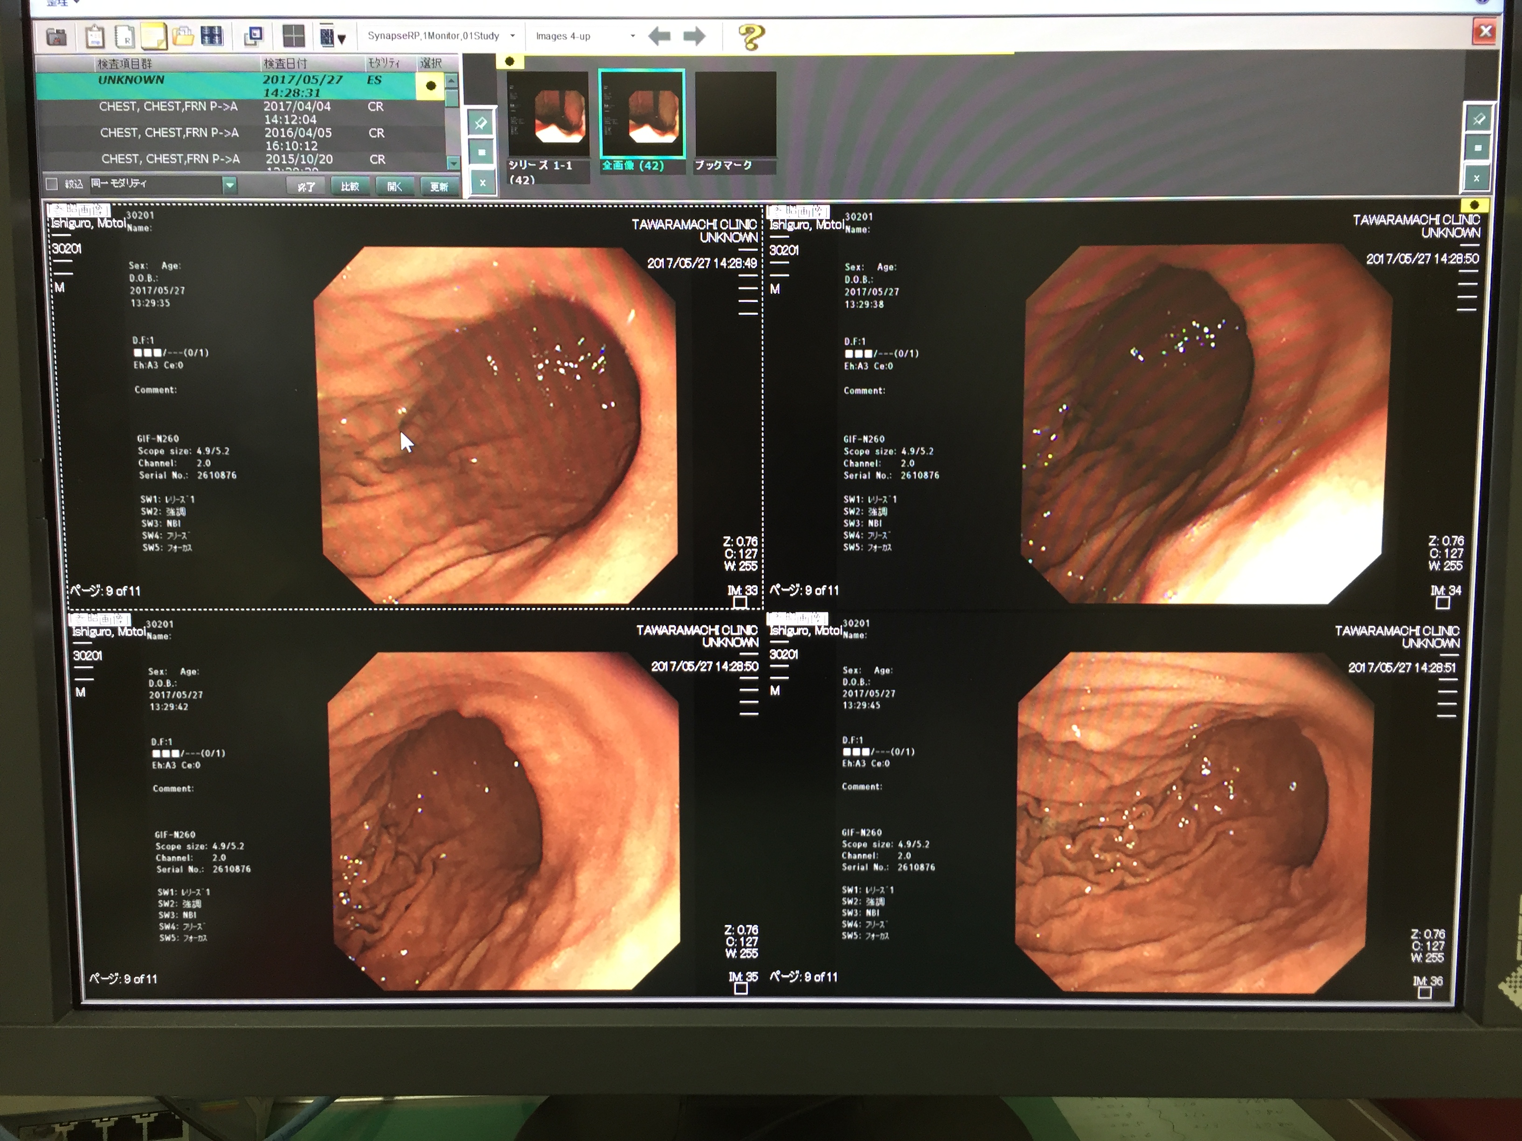Click the notebook R report icon

coord(125,36)
